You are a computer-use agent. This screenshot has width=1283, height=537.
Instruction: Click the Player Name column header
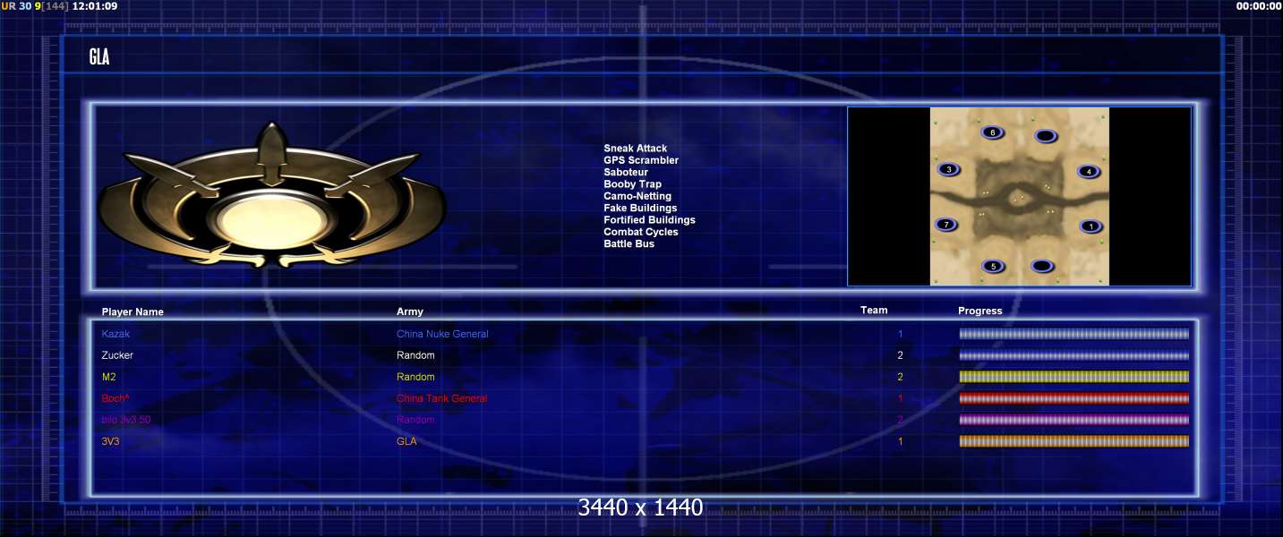pos(133,312)
